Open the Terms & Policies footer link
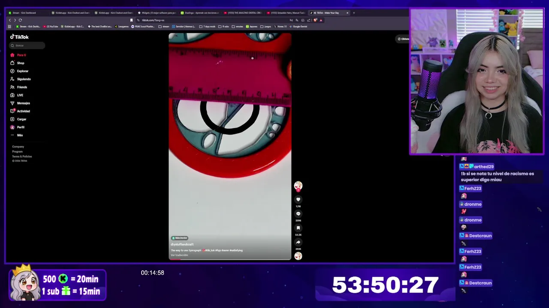The height and width of the screenshot is (308, 549). [x=22, y=157]
